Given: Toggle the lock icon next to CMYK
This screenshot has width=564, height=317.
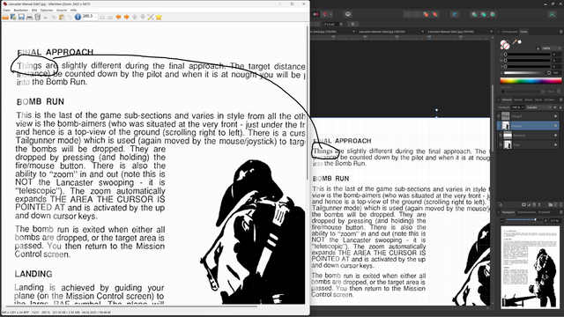Looking at the screenshot, I should [538, 48].
